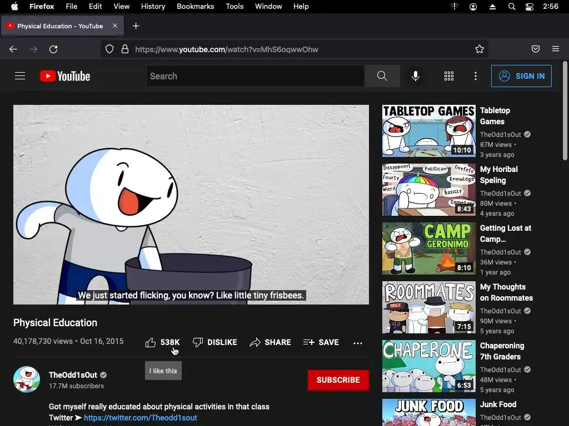Start voice search with the microphone icon

(416, 76)
